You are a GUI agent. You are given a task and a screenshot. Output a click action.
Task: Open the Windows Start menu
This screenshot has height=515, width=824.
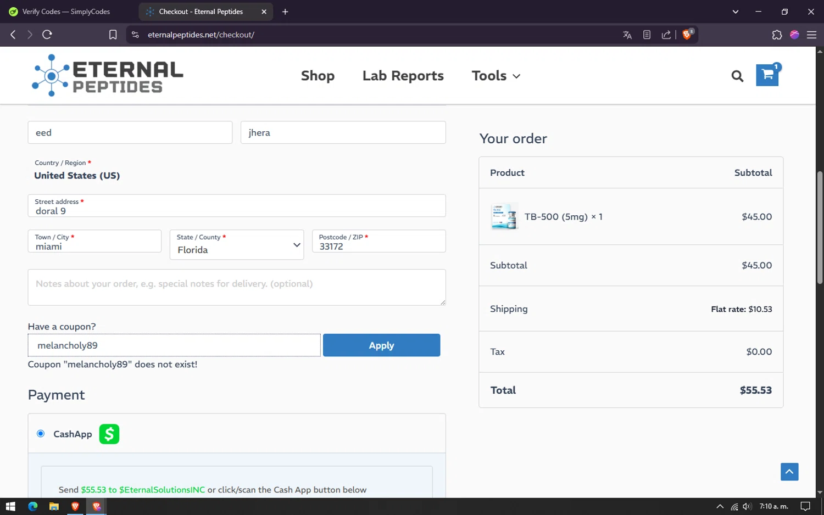tap(10, 506)
